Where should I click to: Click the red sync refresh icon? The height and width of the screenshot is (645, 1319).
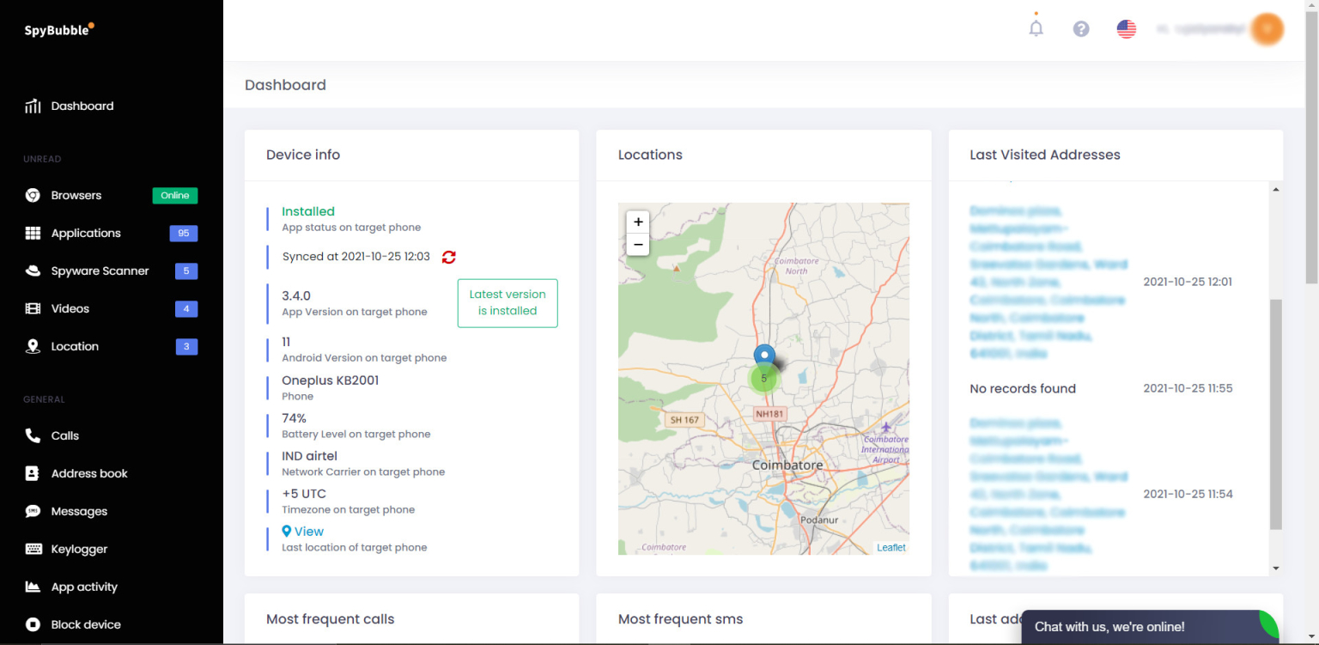pyautogui.click(x=448, y=257)
